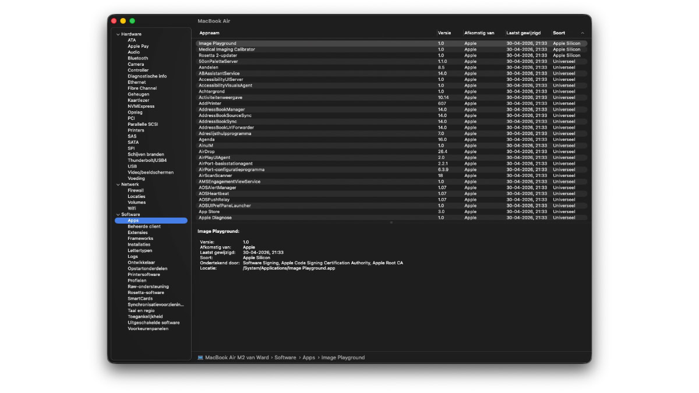This screenshot has width=699, height=393.
Task: Click the Soort column header label
Action: 559,33
